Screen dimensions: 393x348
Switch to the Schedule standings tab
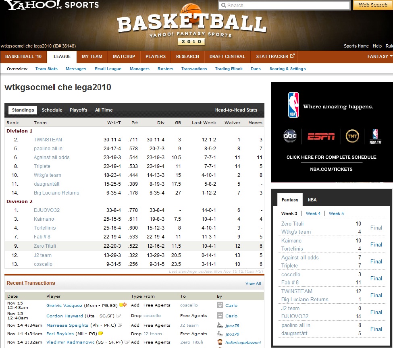[52, 110]
